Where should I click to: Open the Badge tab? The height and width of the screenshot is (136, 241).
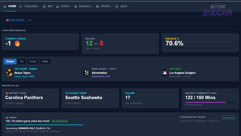[45, 61]
